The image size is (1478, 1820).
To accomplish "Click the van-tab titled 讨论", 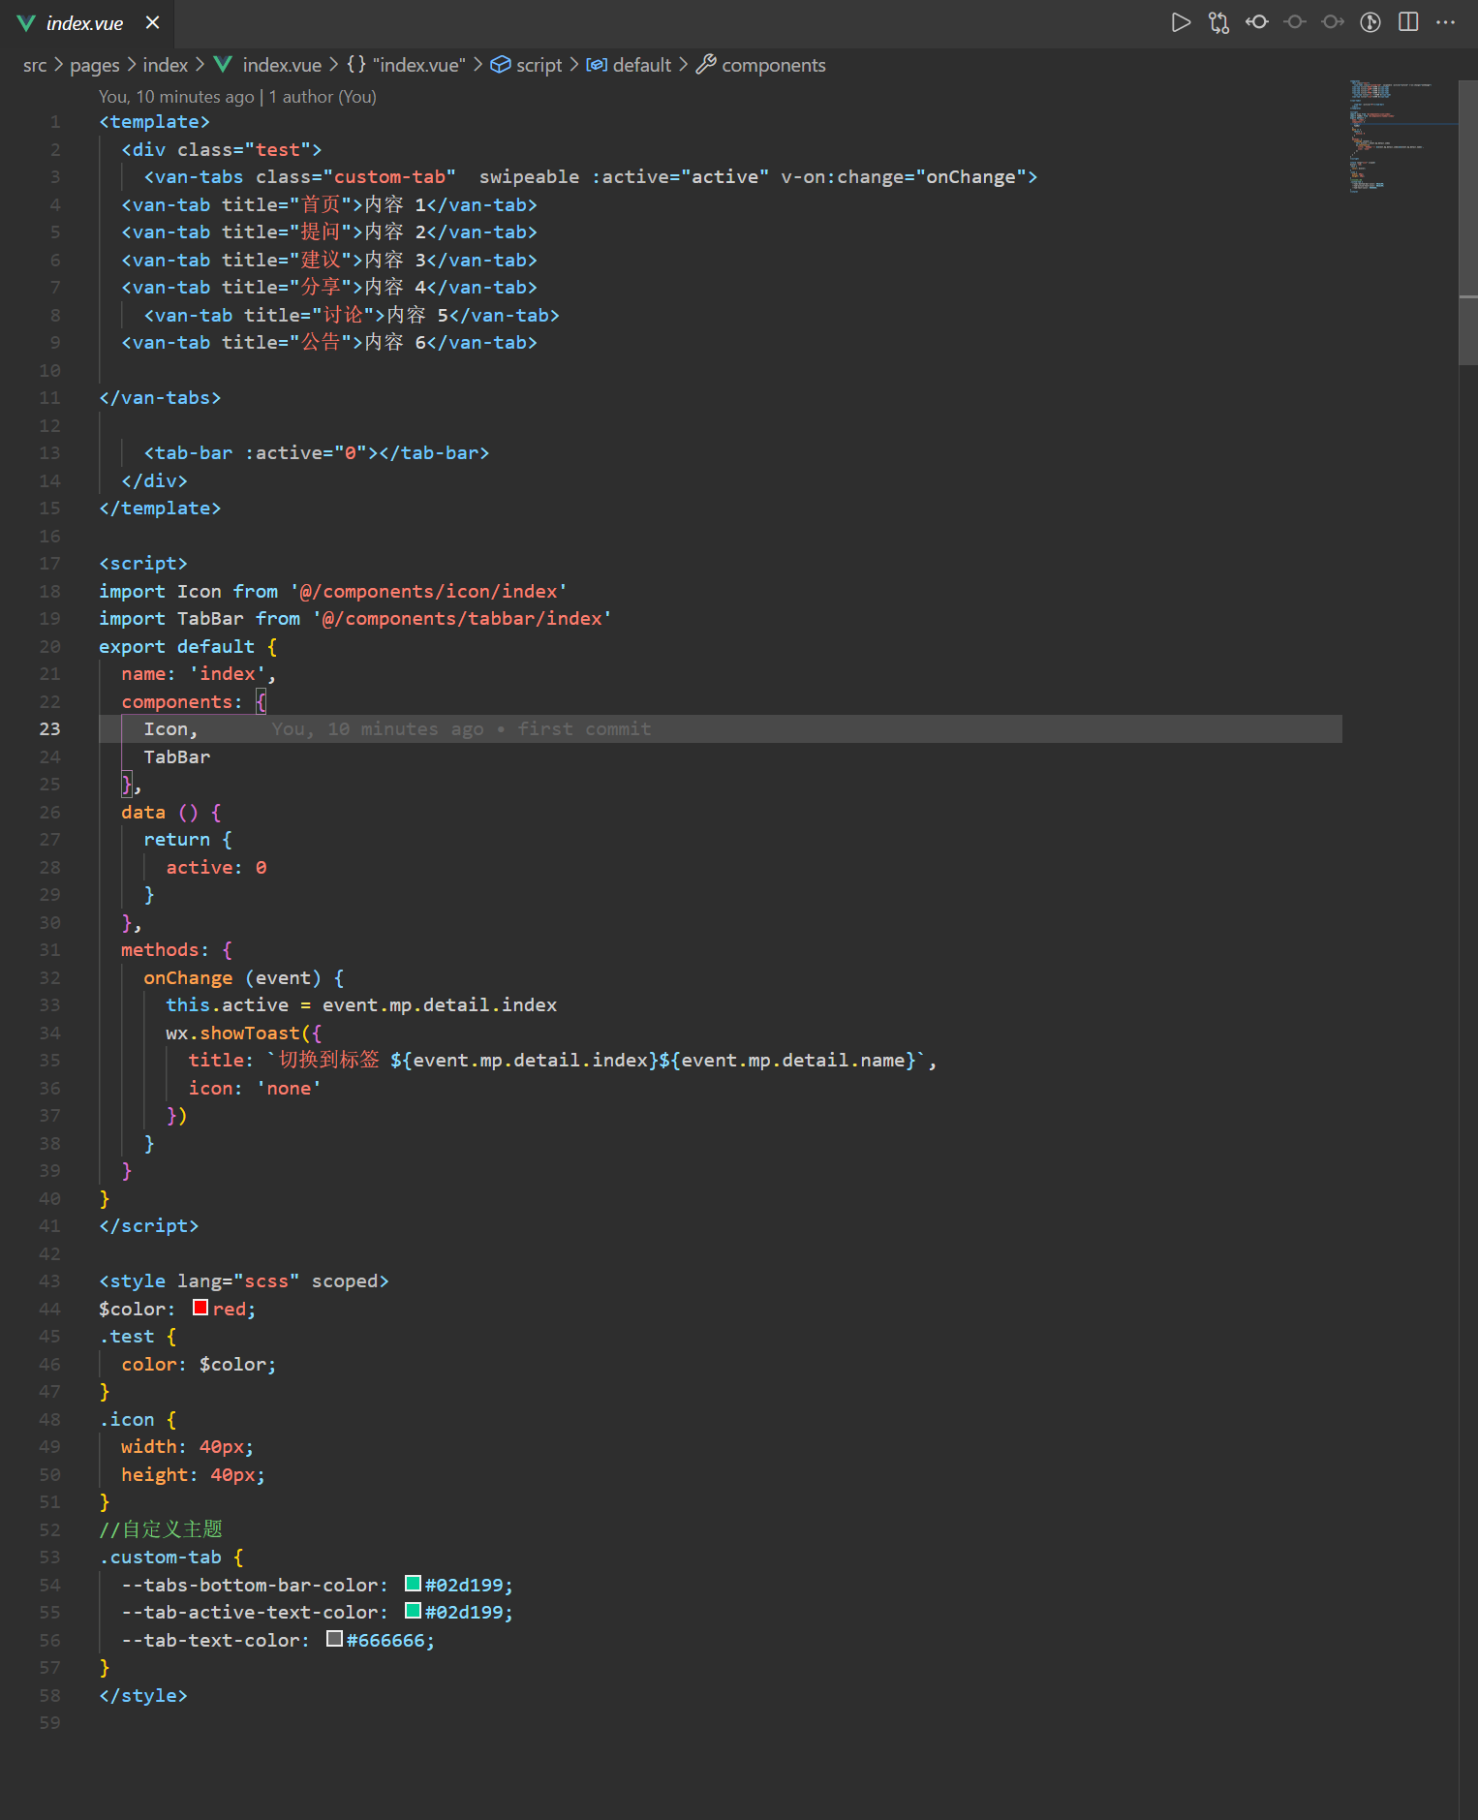I will coord(352,316).
